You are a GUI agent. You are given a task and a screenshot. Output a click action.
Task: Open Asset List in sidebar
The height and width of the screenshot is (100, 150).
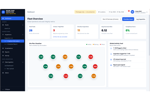coord(7,28)
